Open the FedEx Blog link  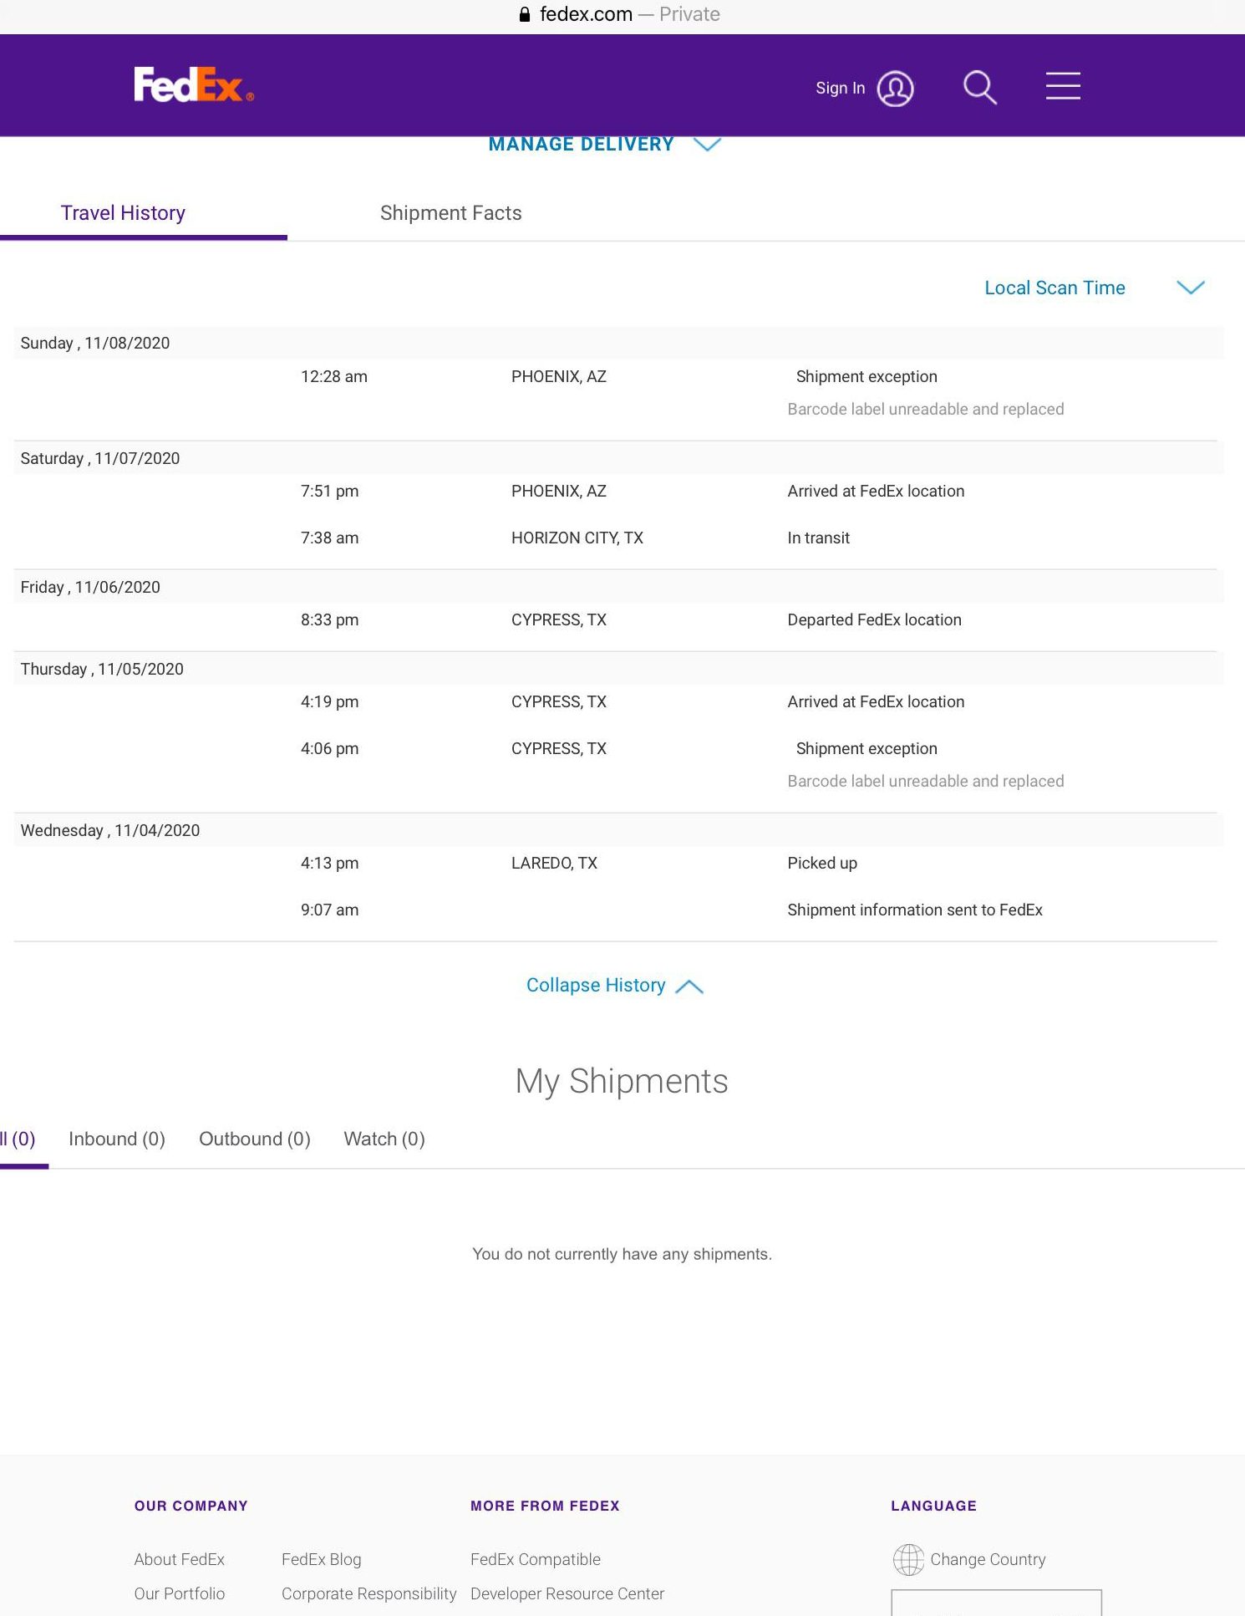pyautogui.click(x=322, y=1559)
